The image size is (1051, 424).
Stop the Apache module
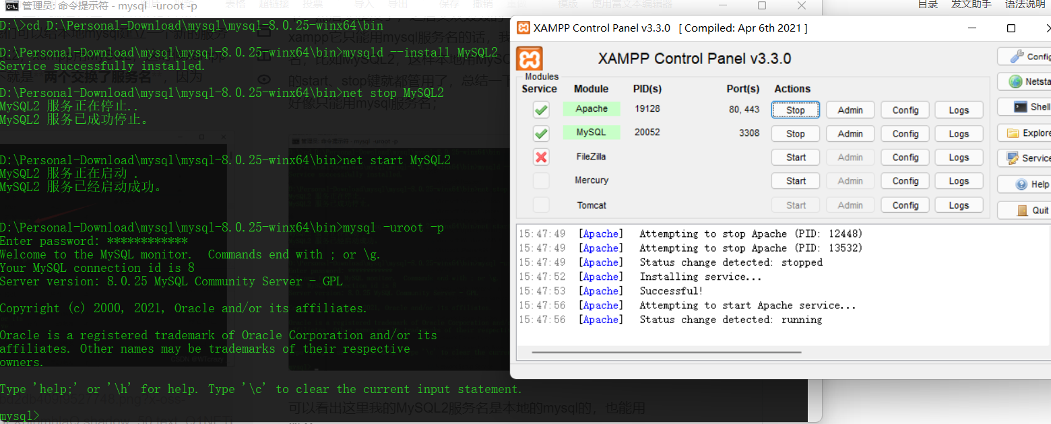[x=796, y=110]
